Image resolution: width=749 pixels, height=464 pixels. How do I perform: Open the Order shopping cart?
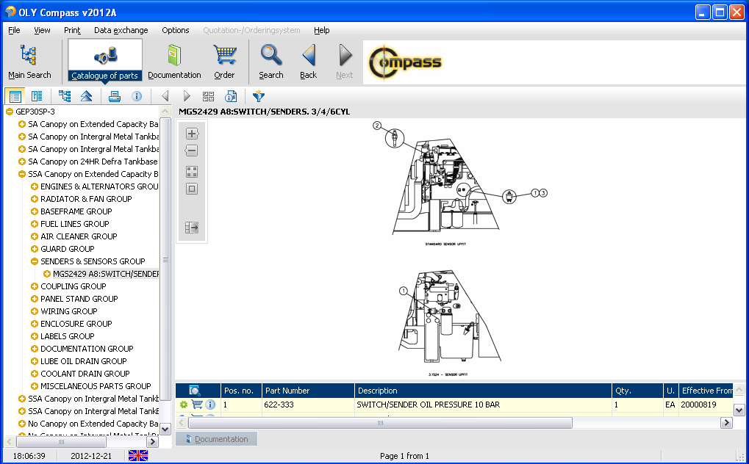224,62
